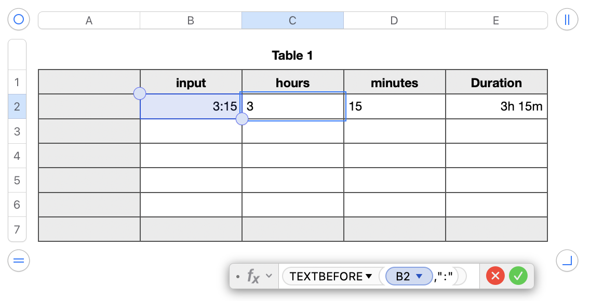This screenshot has height=301, width=590.
Task: Click the fx function icon
Action: point(253,277)
